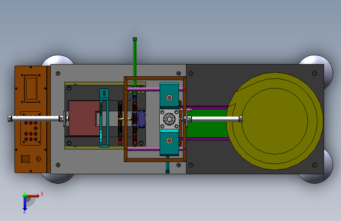Image resolution: width=341 pixels, height=221 pixels.
Task: Select the lower purple guide rod
Action: click(x=144, y=149)
